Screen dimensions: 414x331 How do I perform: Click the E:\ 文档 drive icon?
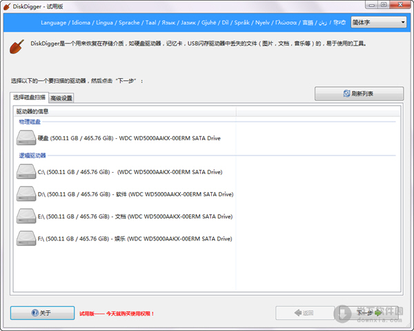pyautogui.click(x=26, y=216)
